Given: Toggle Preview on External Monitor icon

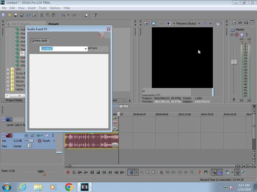Looking at the screenshot, I should [x=154, y=23].
